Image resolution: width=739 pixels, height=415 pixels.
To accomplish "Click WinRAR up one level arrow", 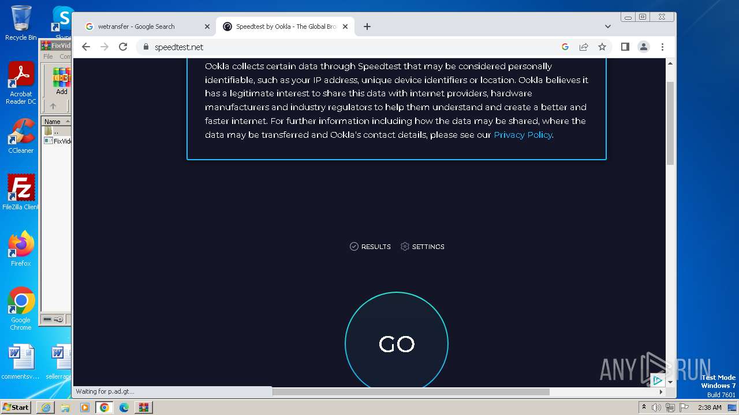I will point(53,106).
